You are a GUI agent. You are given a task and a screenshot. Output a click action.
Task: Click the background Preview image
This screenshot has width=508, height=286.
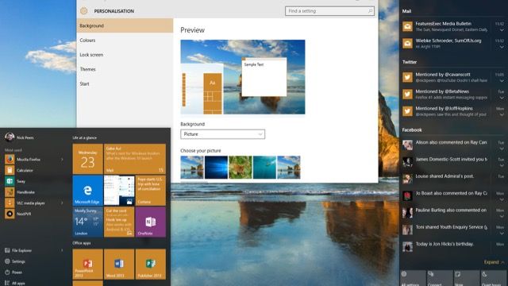click(x=243, y=77)
